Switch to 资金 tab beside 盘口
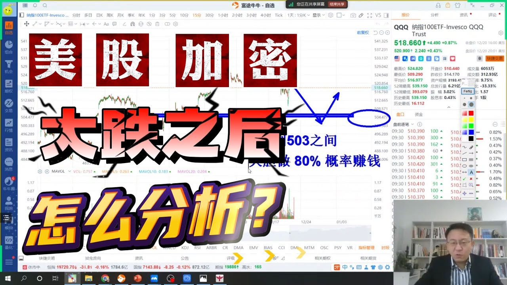 pyautogui.click(x=419, y=114)
